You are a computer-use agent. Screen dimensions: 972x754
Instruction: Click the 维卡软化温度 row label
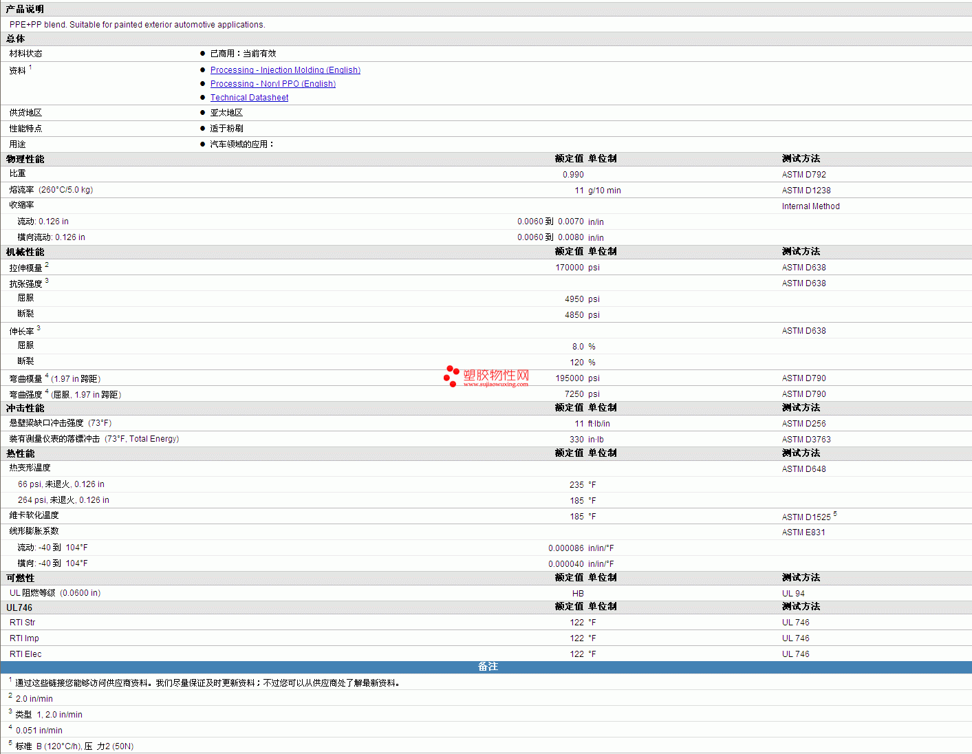tap(34, 515)
